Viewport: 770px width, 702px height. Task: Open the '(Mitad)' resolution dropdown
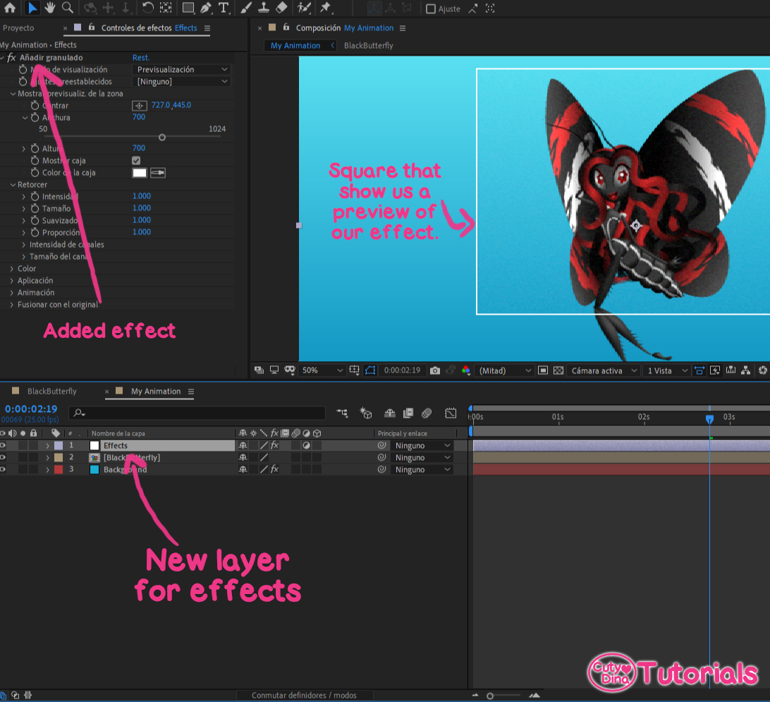(x=503, y=370)
